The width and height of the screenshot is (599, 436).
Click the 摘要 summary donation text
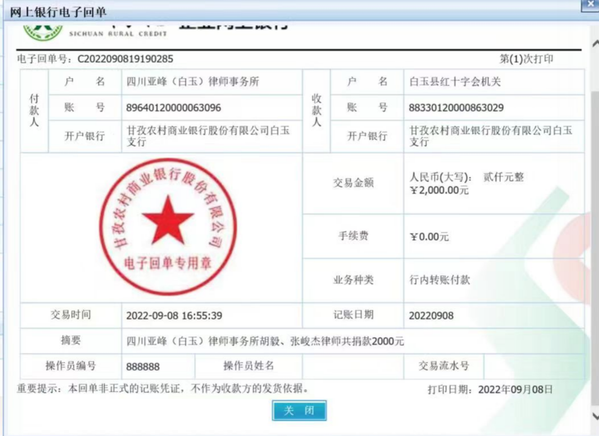coord(265,341)
